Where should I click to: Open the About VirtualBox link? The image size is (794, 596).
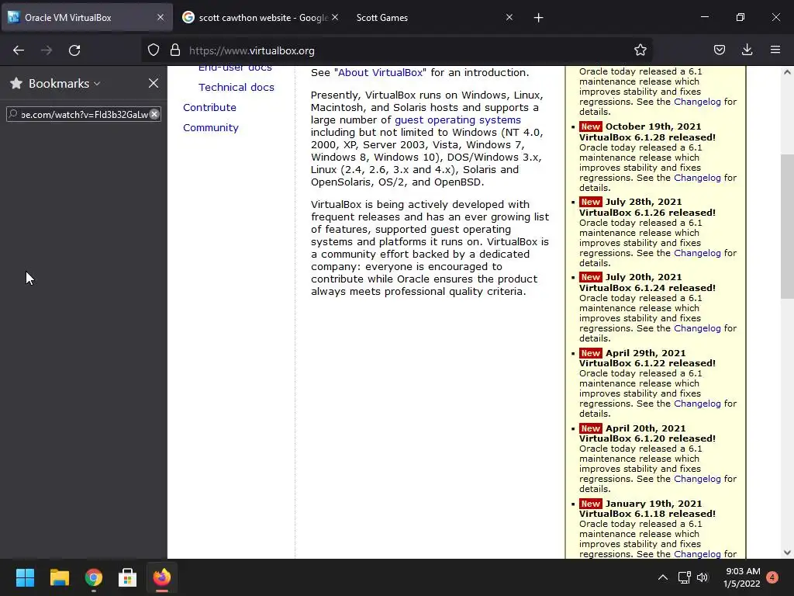380,72
